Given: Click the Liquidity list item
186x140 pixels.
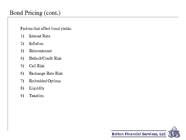Looking at the screenshot, I should [x=37, y=88].
